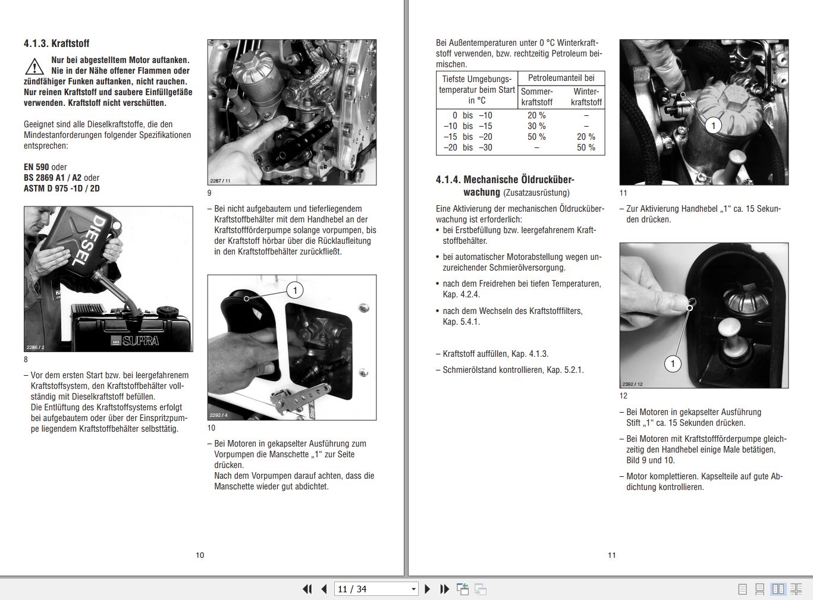Select the heading 4.1.3. Kraftstoff
This screenshot has width=813, height=600.
[56, 43]
